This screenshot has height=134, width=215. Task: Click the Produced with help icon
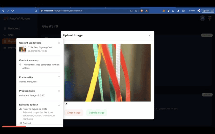coord(59,91)
